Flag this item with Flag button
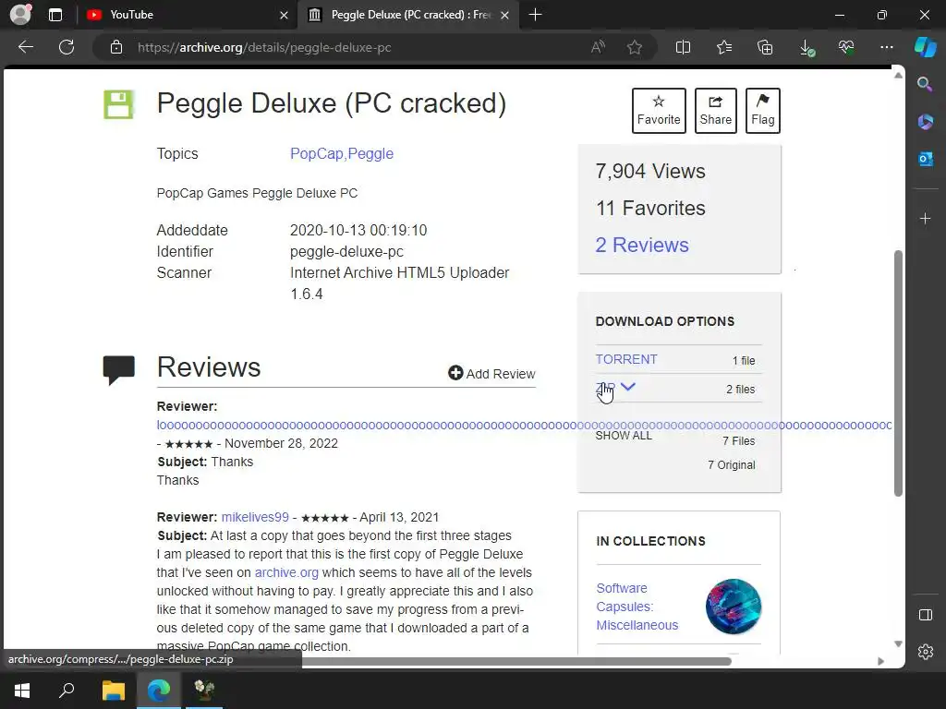The width and height of the screenshot is (946, 709). point(762,111)
